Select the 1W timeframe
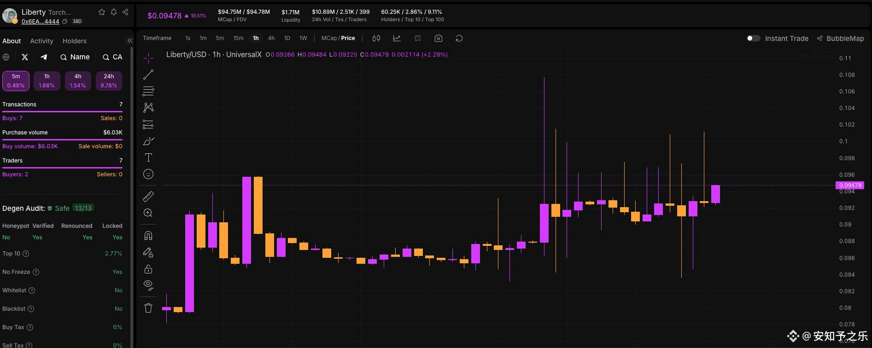This screenshot has height=348, width=872. click(303, 38)
